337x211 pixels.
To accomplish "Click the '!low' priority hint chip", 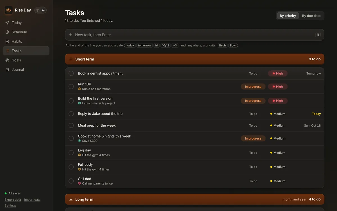I will point(233,45).
